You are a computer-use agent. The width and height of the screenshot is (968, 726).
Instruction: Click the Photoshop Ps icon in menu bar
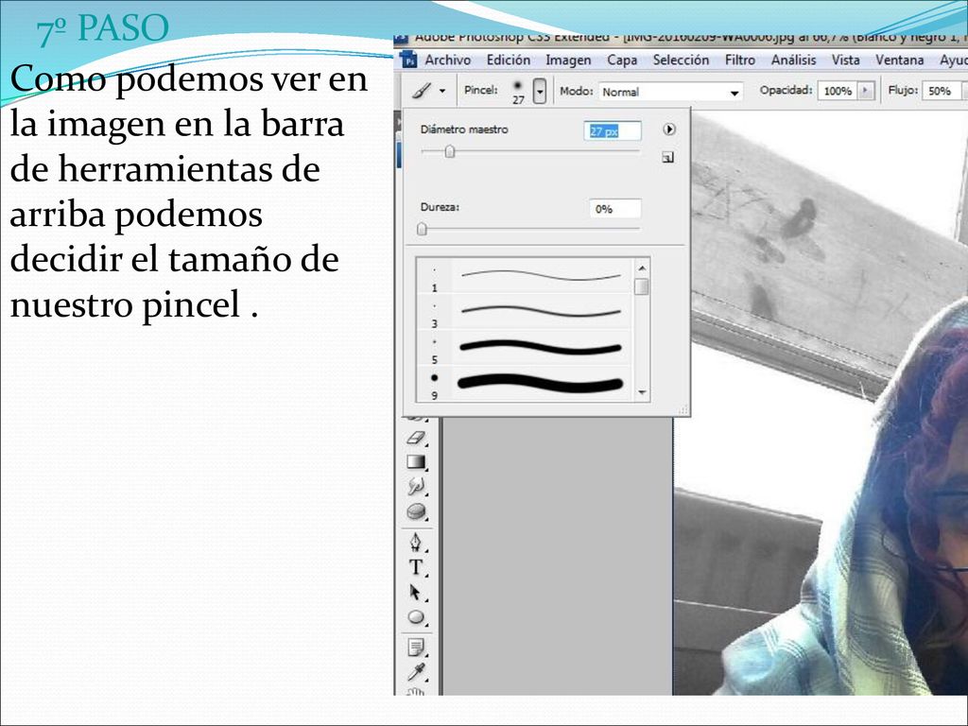pos(408,60)
